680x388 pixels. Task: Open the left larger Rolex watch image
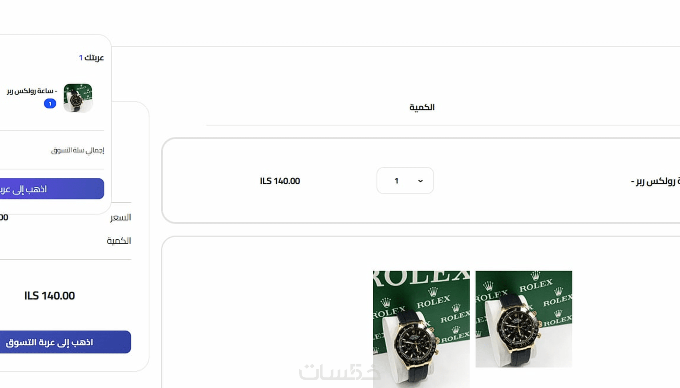coord(421,329)
